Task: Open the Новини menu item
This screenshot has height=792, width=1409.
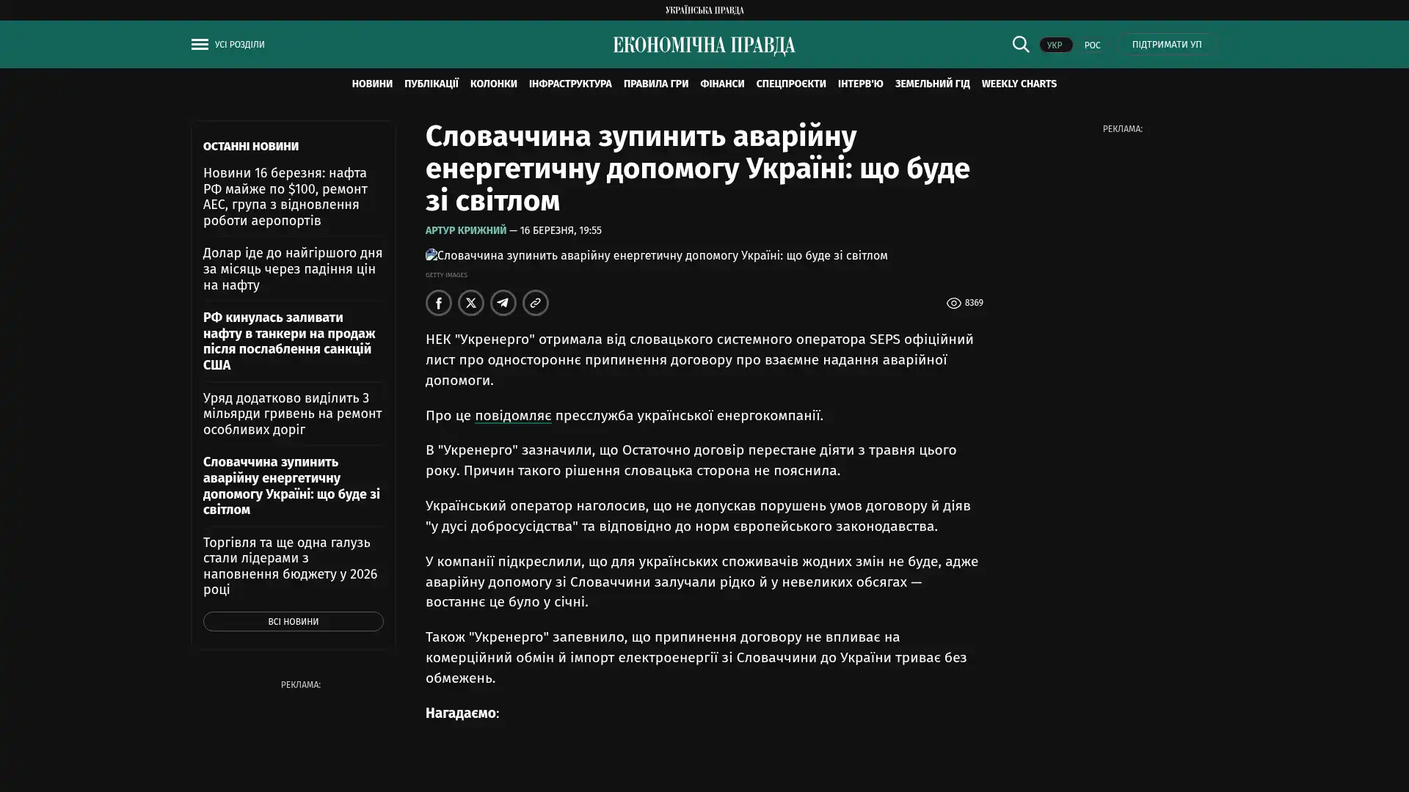Action: (x=371, y=84)
